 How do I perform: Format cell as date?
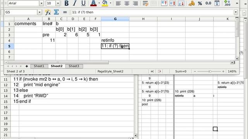pyautogui.click(x=217, y=3)
